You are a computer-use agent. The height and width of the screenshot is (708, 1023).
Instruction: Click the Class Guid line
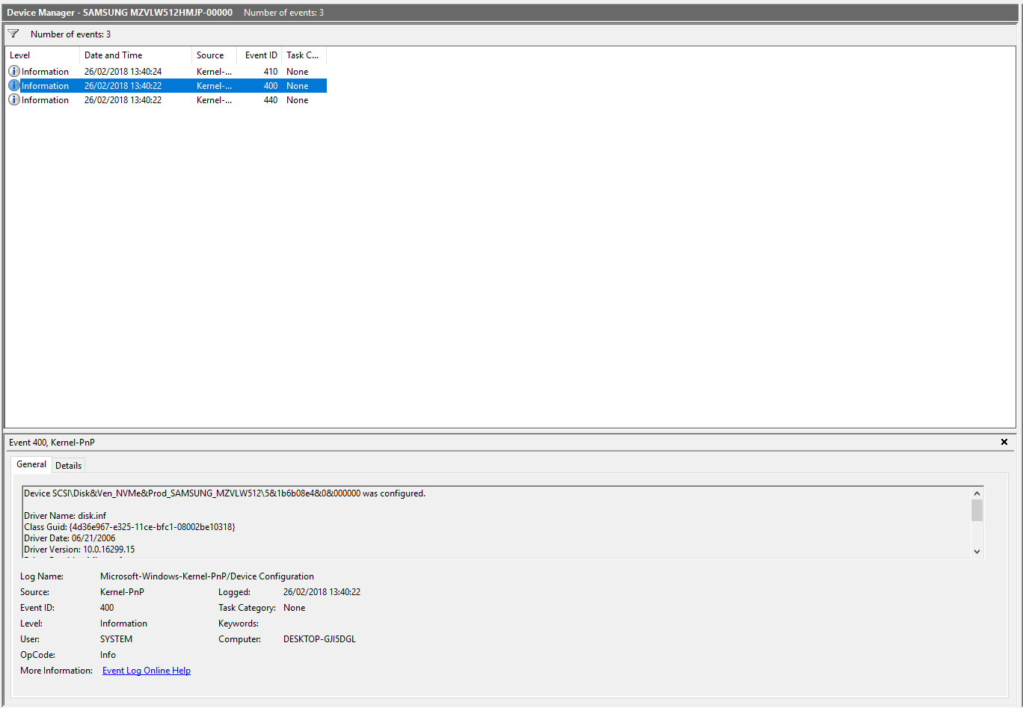(129, 527)
